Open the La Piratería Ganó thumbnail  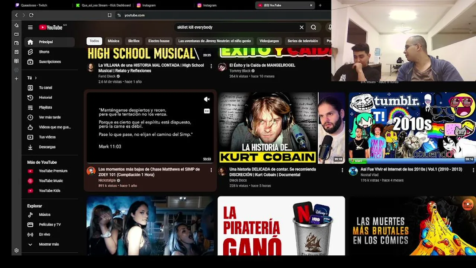[282, 226]
